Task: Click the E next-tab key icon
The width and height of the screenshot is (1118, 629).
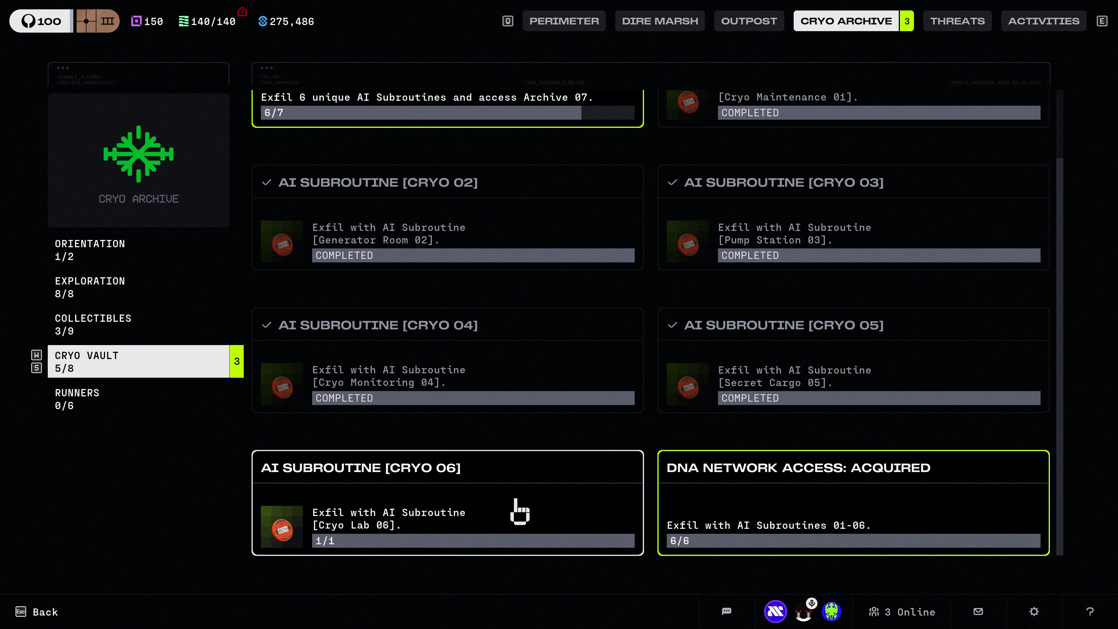Action: tap(1102, 21)
